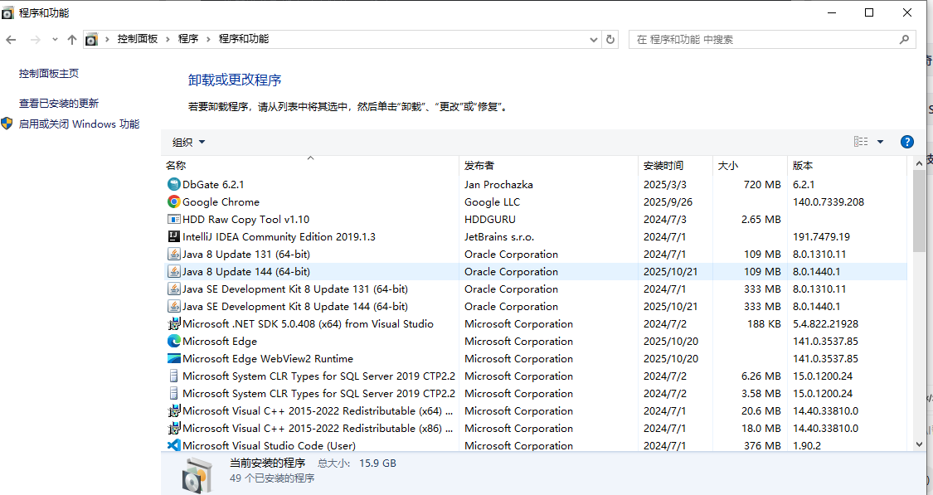Click Visual C++ Redistributable (x86) icon

click(174, 429)
